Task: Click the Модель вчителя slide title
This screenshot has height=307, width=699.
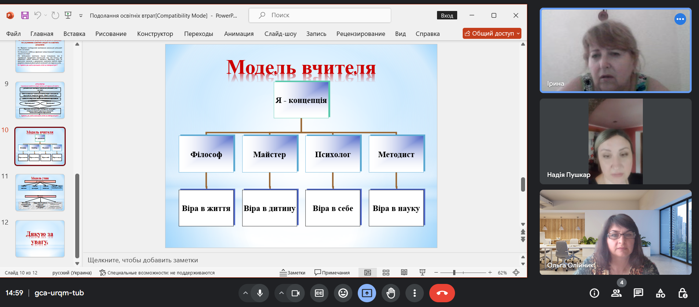Action: tap(301, 68)
